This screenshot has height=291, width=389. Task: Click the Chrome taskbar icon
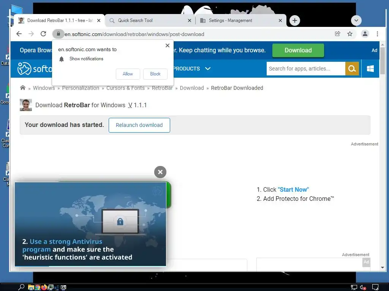(x=38, y=287)
